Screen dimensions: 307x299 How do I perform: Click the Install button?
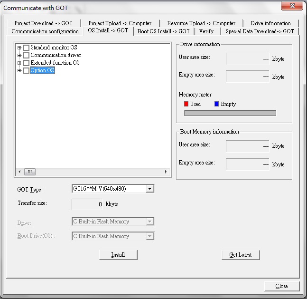click(118, 255)
